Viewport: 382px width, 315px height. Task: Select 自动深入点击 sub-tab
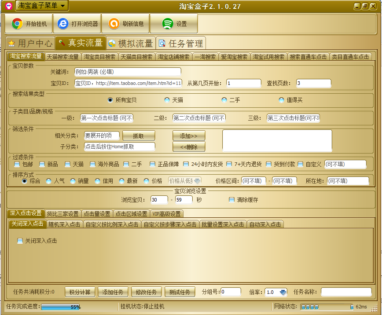click(265, 224)
